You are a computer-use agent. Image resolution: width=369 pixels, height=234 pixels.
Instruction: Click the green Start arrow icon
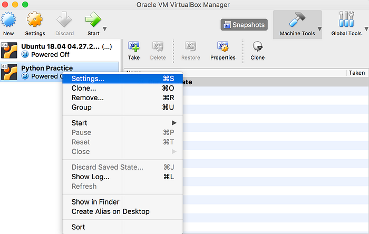point(93,19)
